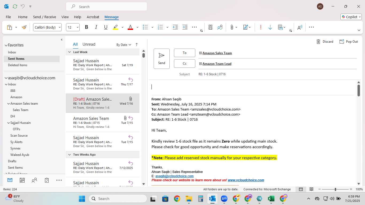Open Excel from the taskbar

271,199
